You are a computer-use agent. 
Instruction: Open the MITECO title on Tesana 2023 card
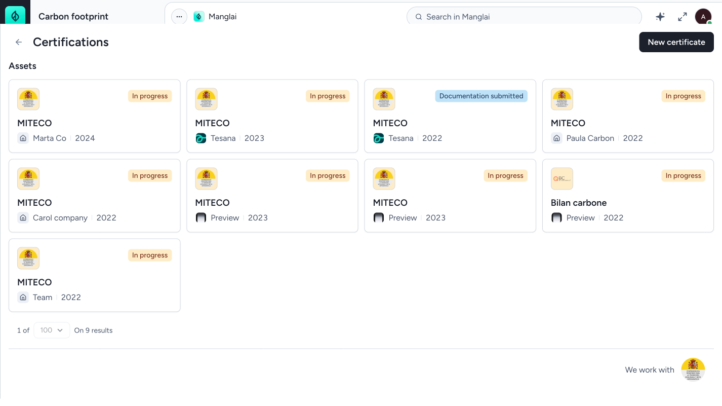[x=212, y=123]
